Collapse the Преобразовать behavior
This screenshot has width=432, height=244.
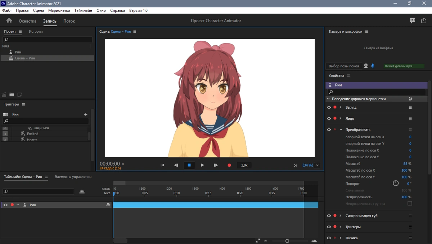(341, 130)
